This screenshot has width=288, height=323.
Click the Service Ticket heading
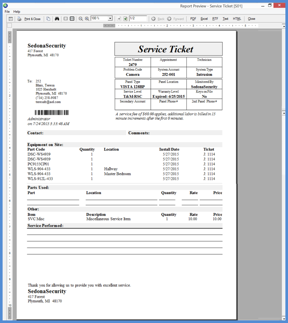pos(166,49)
